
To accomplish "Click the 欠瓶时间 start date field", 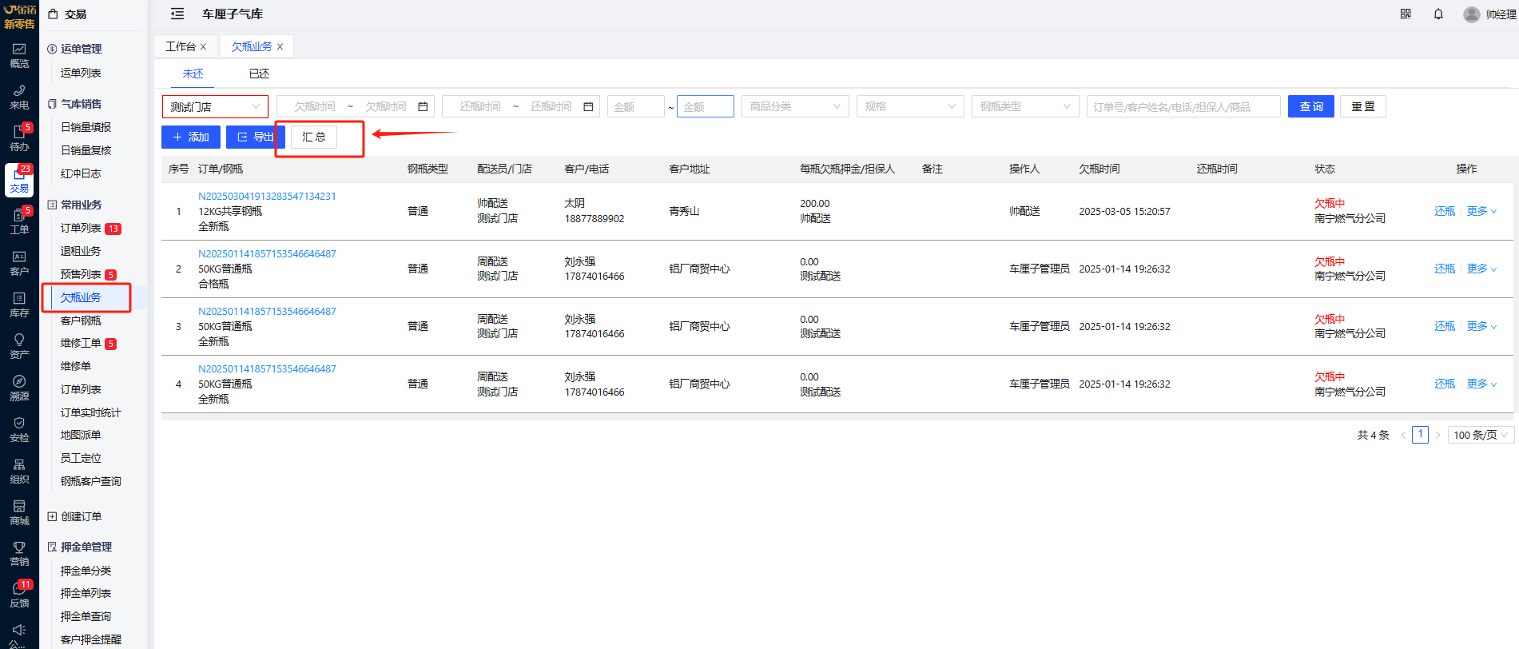I will [315, 106].
